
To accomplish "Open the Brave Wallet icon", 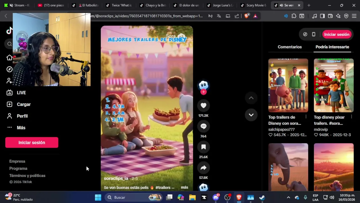I will [330, 16].
